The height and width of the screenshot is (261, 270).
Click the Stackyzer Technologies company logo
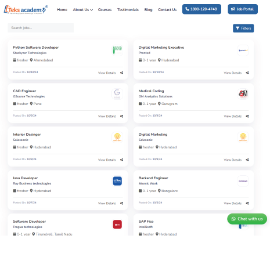point(117,50)
